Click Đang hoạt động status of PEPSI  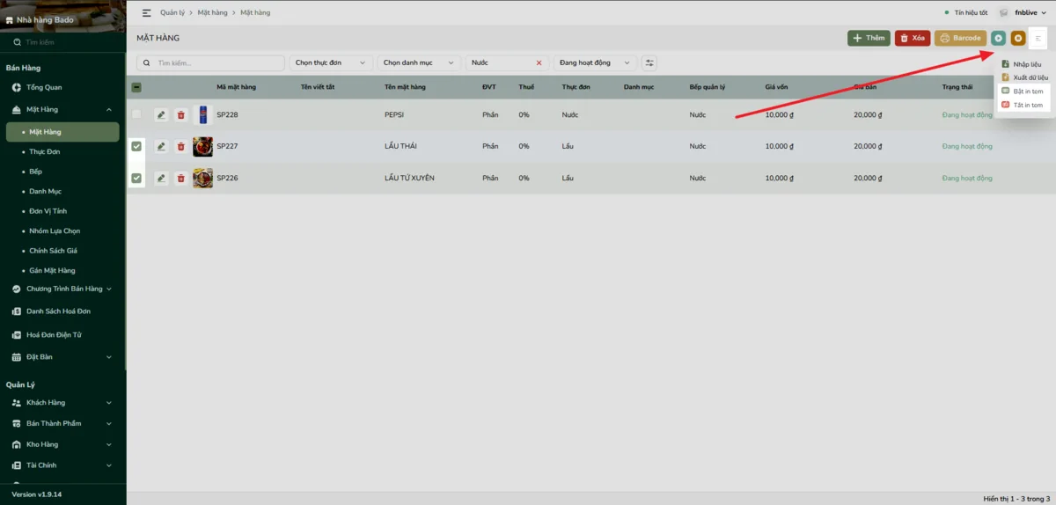(x=967, y=114)
